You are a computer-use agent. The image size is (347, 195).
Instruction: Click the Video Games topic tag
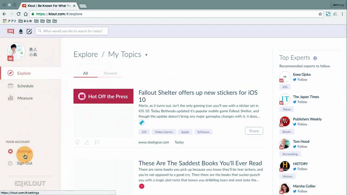[x=164, y=132]
